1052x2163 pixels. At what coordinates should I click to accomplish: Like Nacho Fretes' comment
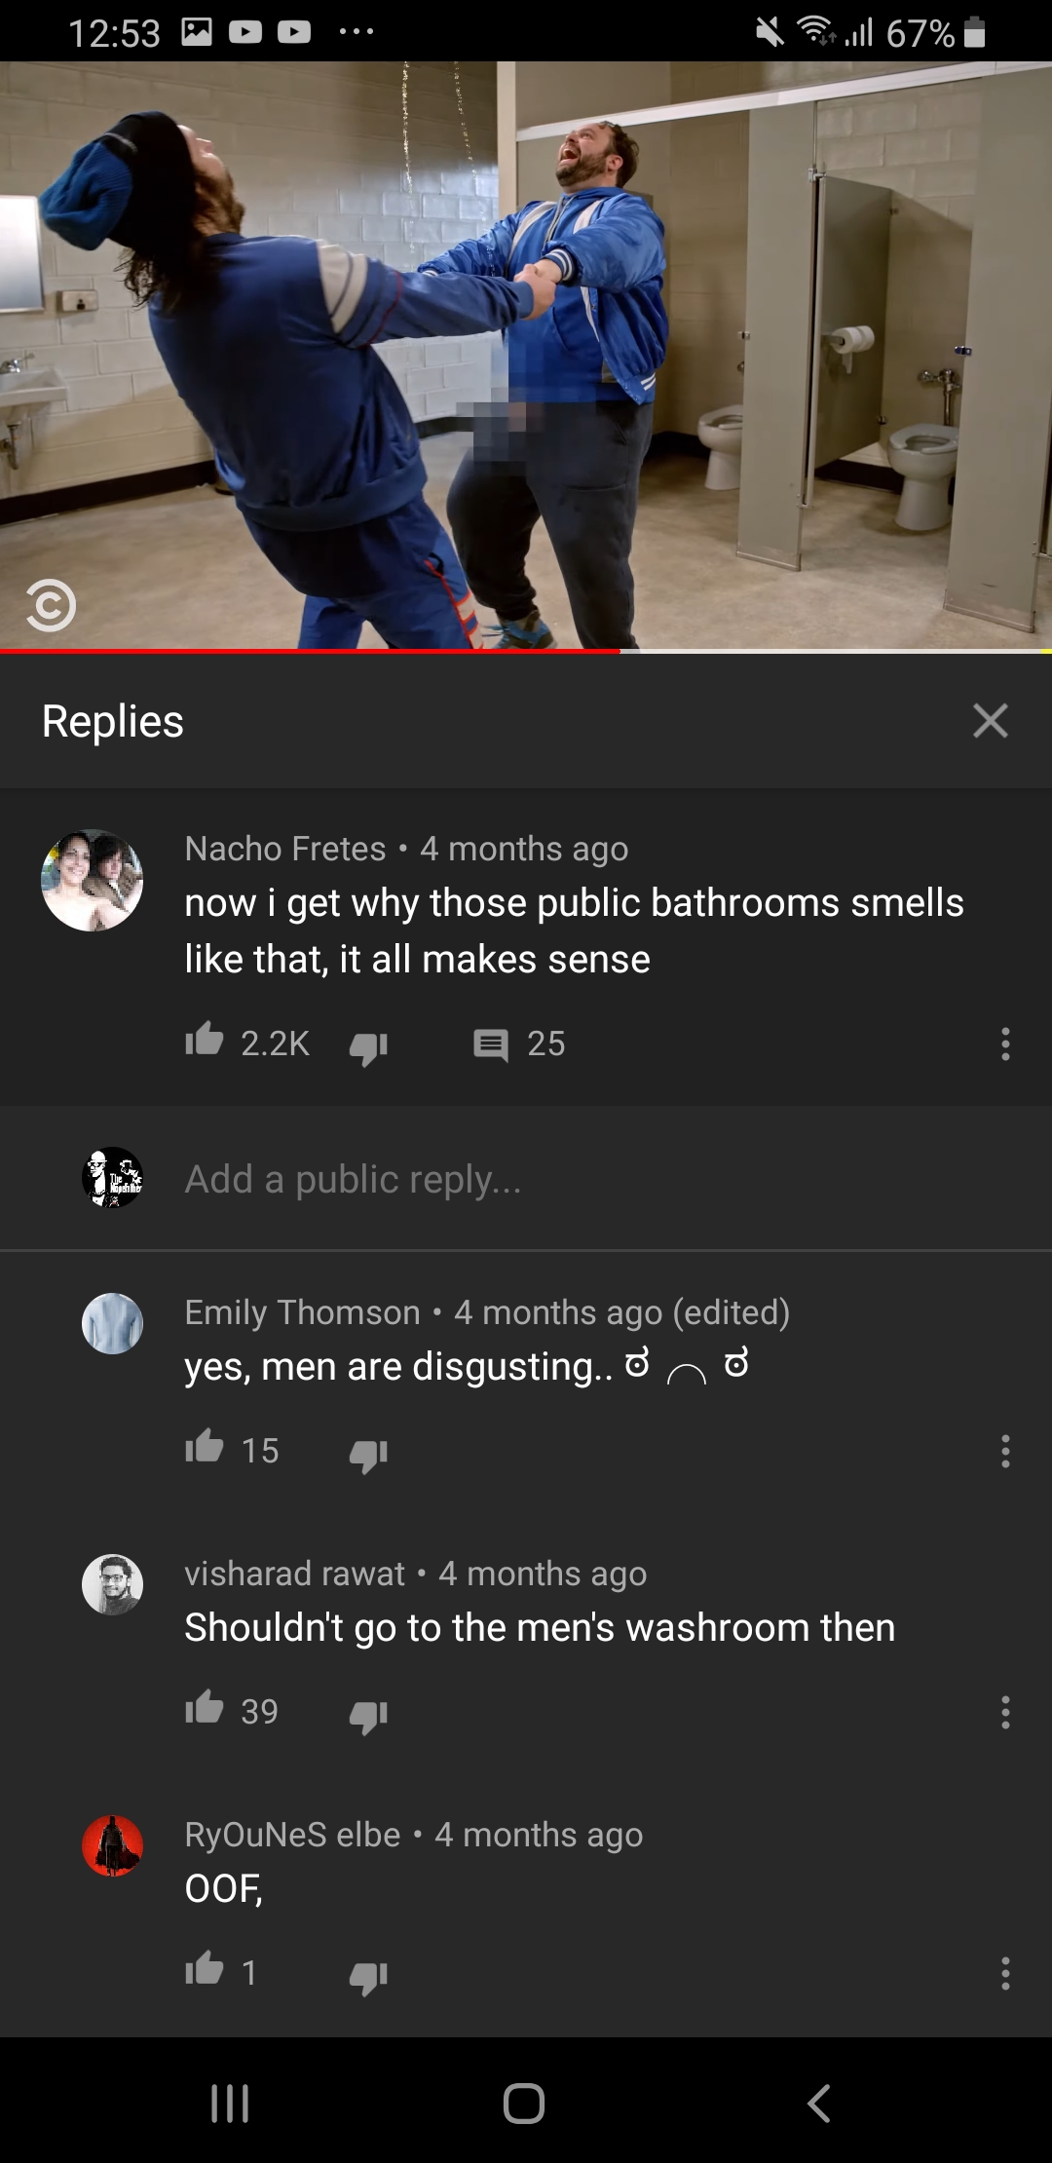coord(205,1041)
